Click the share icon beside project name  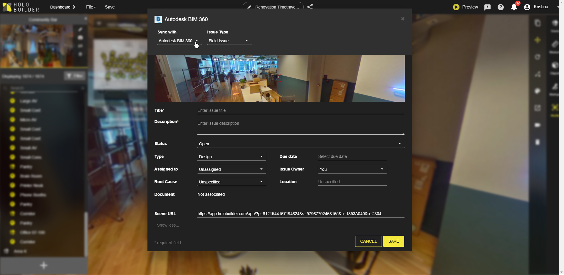[310, 6]
